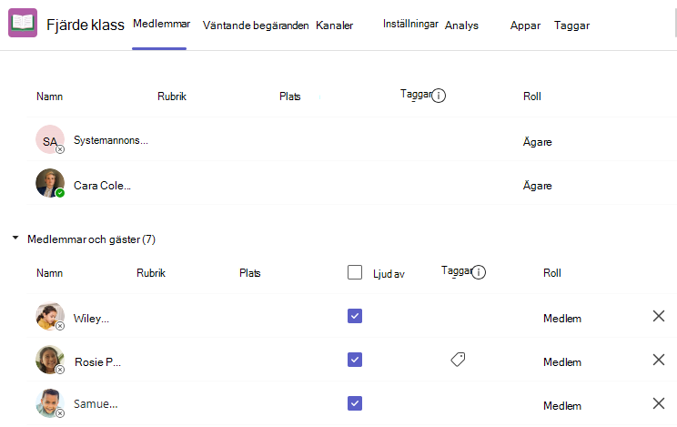
Task: Remove Wiley... with the X icon
Action: [x=659, y=316]
